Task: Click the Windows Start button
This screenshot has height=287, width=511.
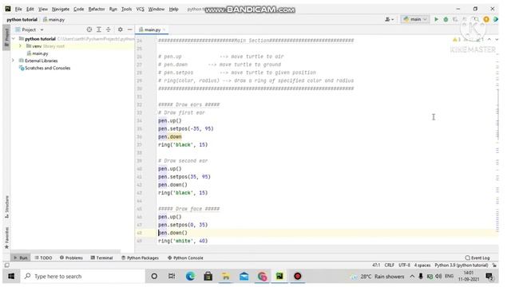Action: (11, 277)
